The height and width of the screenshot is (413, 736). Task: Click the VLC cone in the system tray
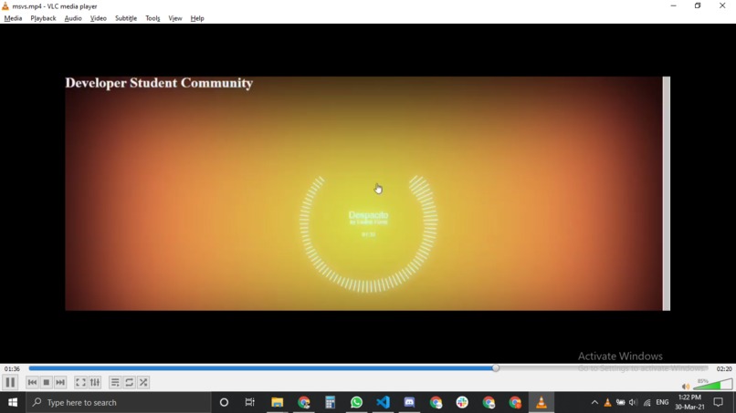(607, 402)
